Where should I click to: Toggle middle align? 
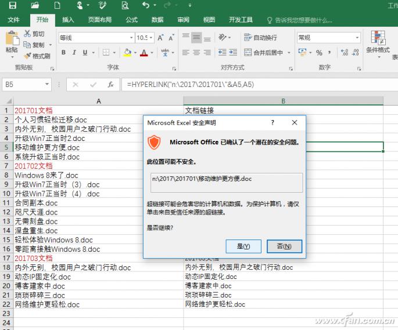pyautogui.click(x=196, y=38)
